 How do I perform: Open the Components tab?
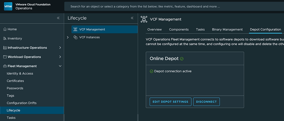coord(179,30)
